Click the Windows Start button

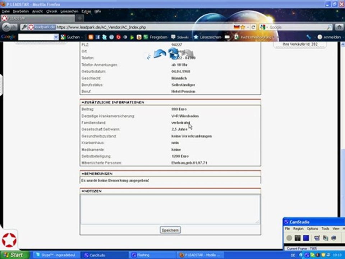pyautogui.click(x=14, y=255)
